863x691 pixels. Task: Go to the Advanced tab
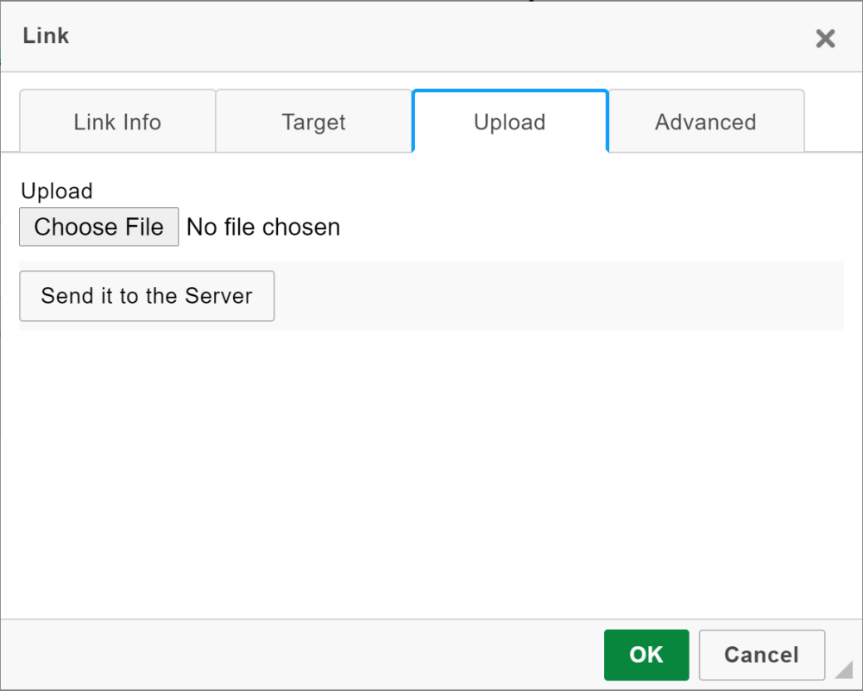coord(706,122)
